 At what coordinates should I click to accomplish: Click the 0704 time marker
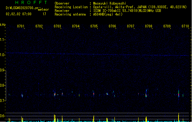coord(76,26)
